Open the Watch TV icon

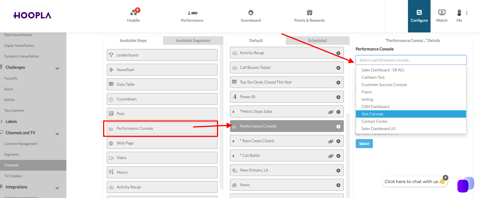[442, 12]
